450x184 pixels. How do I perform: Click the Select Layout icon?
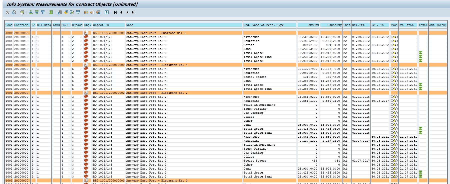92,12
